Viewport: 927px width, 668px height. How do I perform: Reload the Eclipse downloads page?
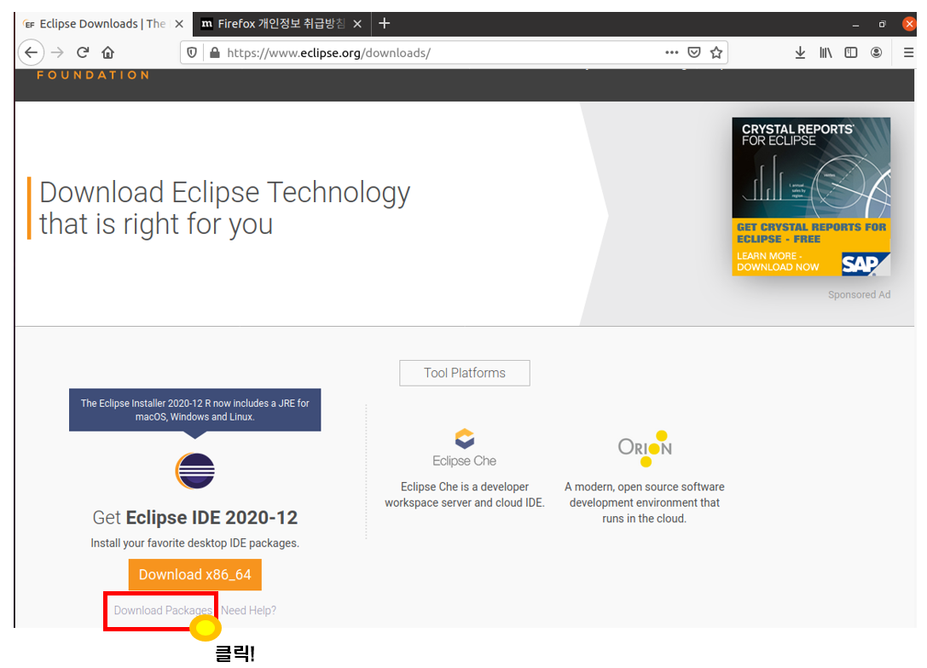click(x=83, y=53)
